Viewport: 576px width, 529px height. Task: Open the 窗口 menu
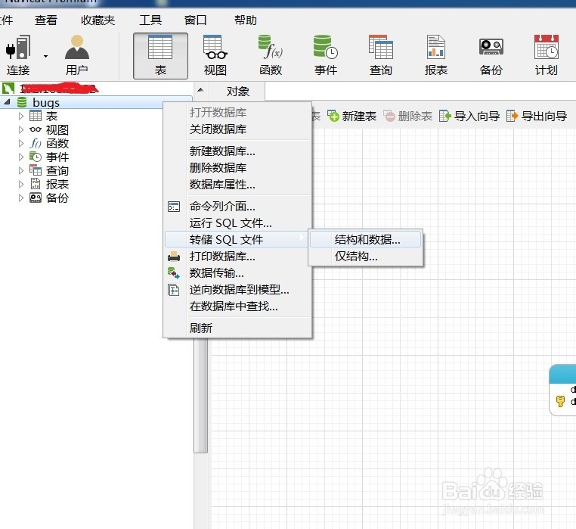(x=196, y=20)
